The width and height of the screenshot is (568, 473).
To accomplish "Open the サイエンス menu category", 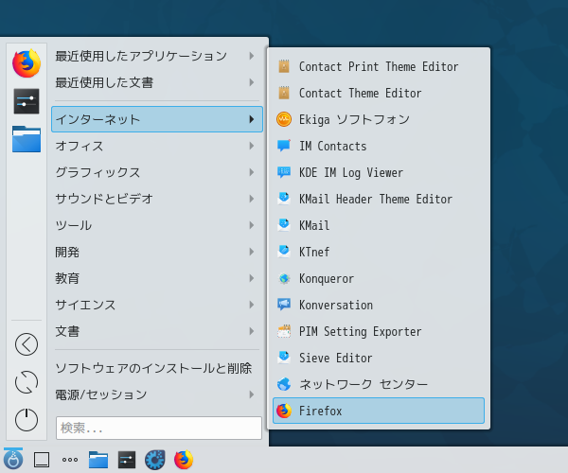I will pos(157,305).
